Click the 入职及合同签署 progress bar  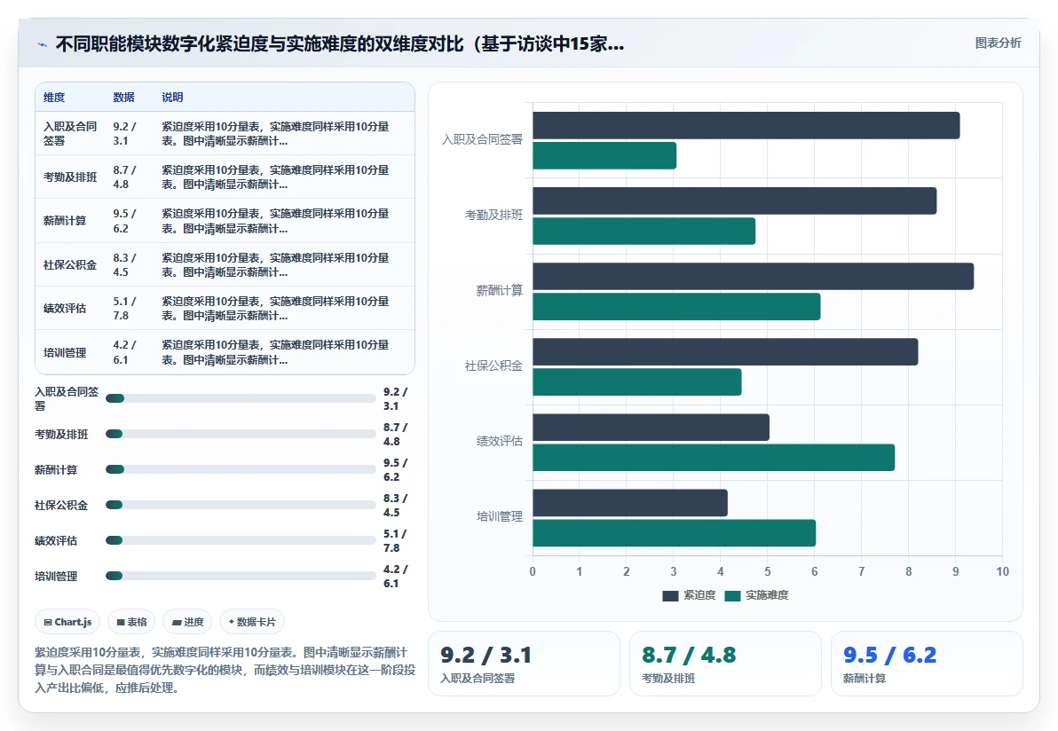click(x=241, y=398)
